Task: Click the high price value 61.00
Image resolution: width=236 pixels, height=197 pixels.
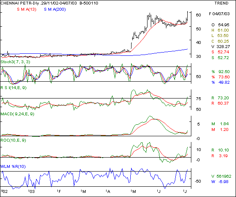Action: point(223,30)
